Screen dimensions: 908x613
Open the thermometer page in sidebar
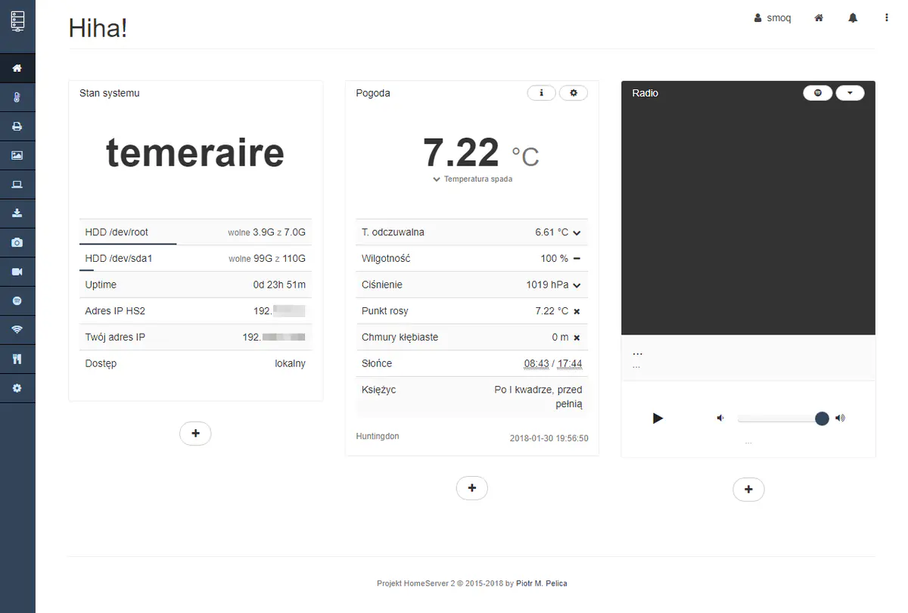pyautogui.click(x=17, y=98)
